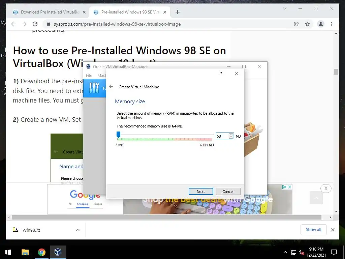Share this page using the share icon
345x259 pixels.
tap(296, 24)
